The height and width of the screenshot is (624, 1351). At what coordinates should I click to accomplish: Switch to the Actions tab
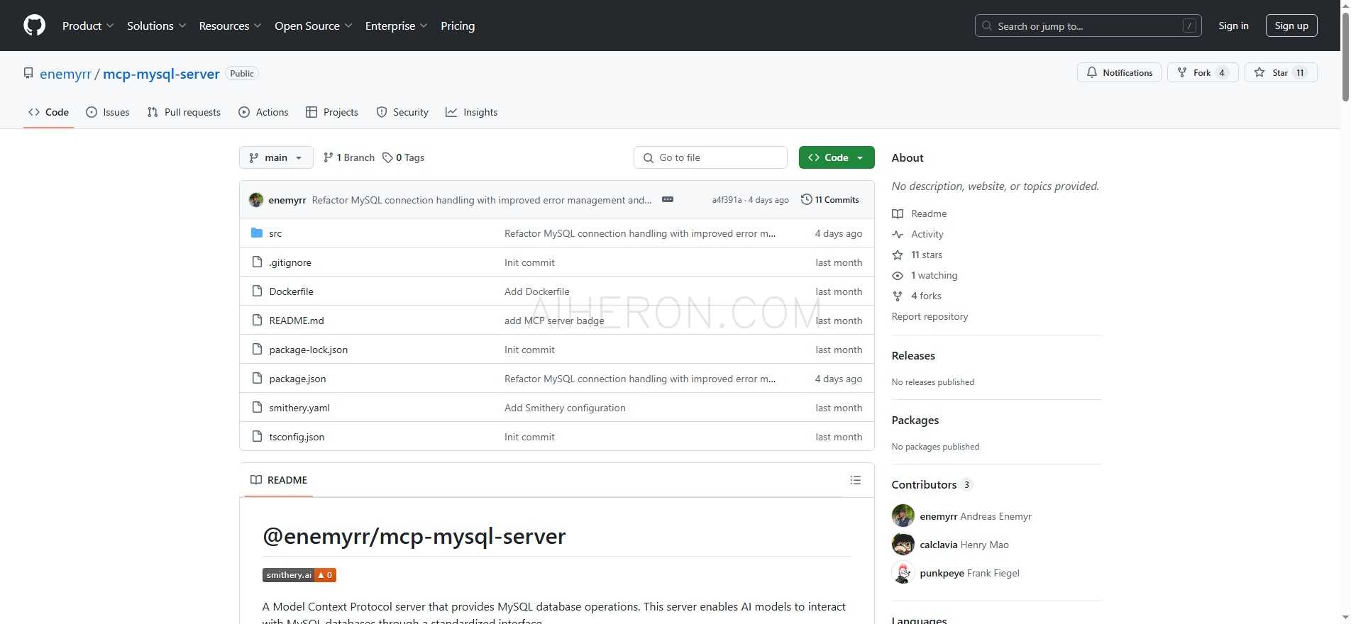tap(264, 112)
